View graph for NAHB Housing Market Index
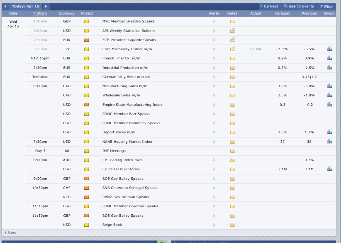 click(x=329, y=142)
